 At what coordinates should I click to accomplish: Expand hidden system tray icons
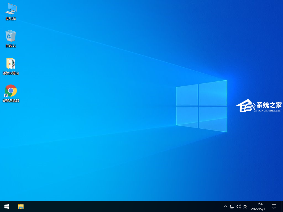(x=225, y=206)
